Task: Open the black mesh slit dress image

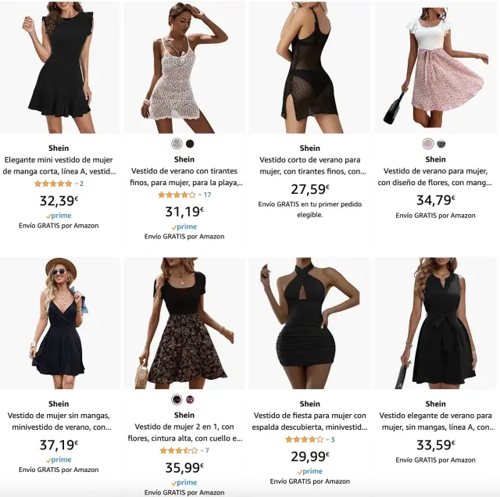Action: tap(309, 67)
